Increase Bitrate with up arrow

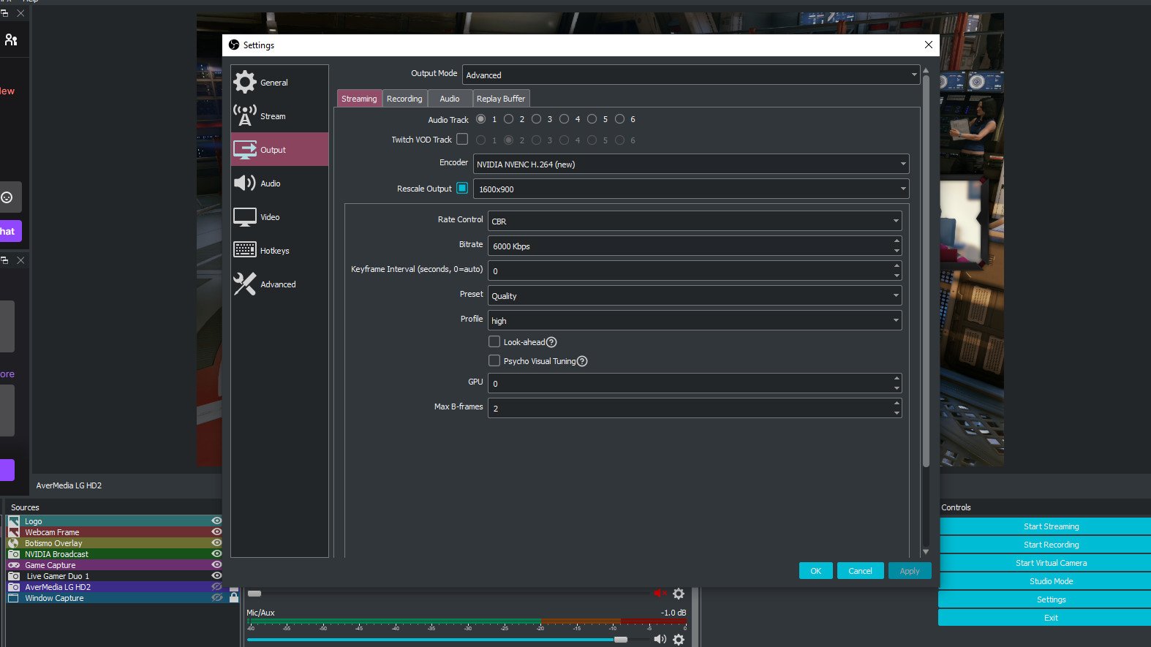897,241
